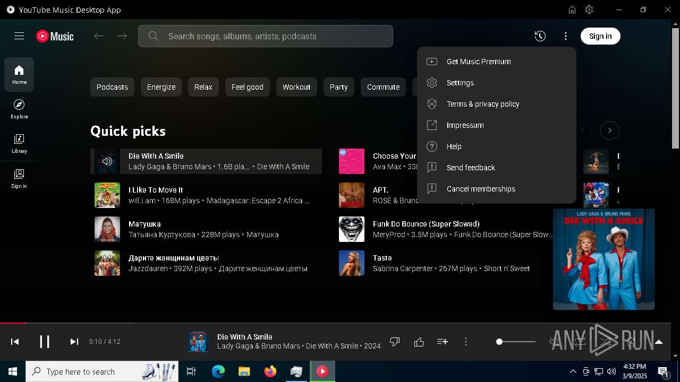Open Home in the sidebar
This screenshot has height=382, width=680.
pos(19,75)
